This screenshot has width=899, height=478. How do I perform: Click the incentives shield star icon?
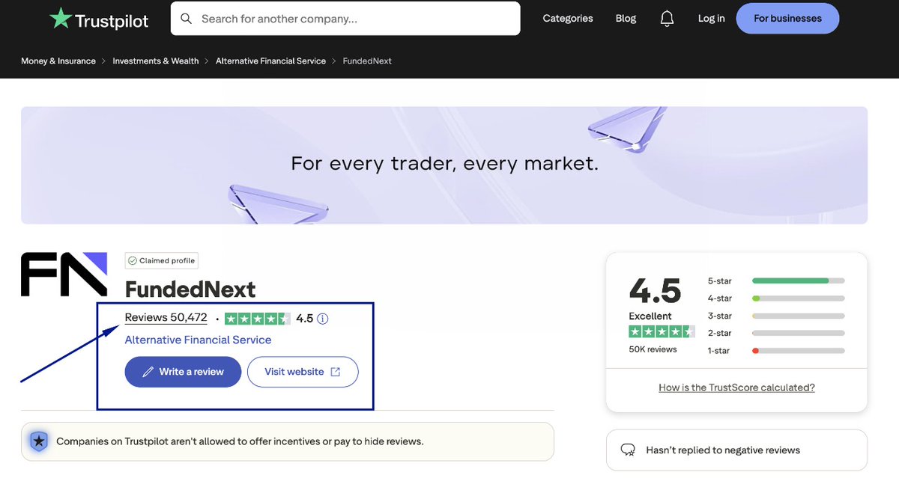[x=38, y=441]
